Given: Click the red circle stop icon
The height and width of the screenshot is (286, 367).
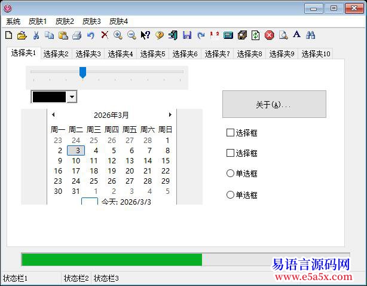Looking at the screenshot, I should 270,35.
